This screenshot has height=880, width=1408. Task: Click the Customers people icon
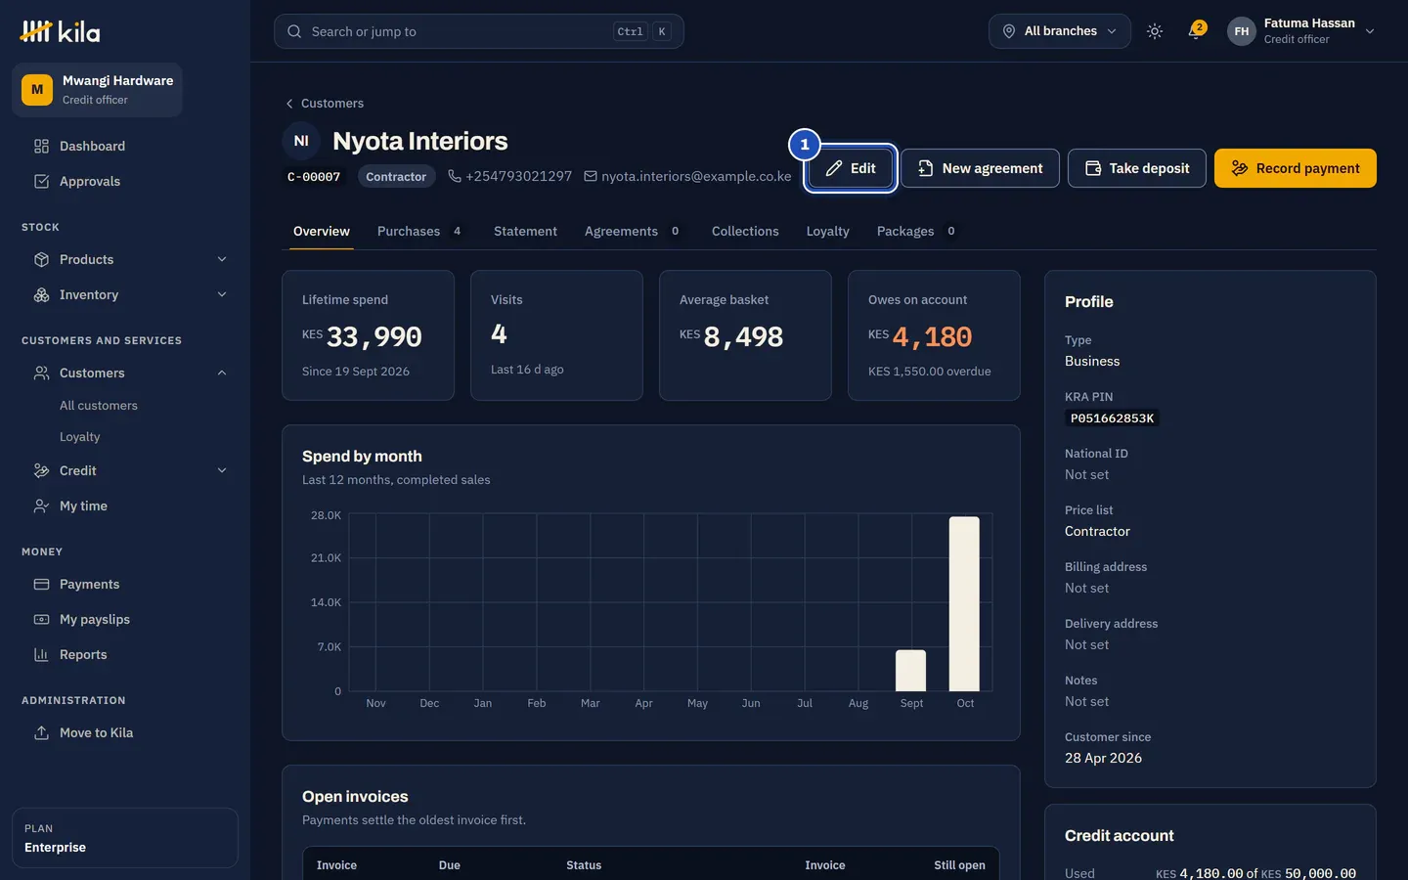coord(41,374)
